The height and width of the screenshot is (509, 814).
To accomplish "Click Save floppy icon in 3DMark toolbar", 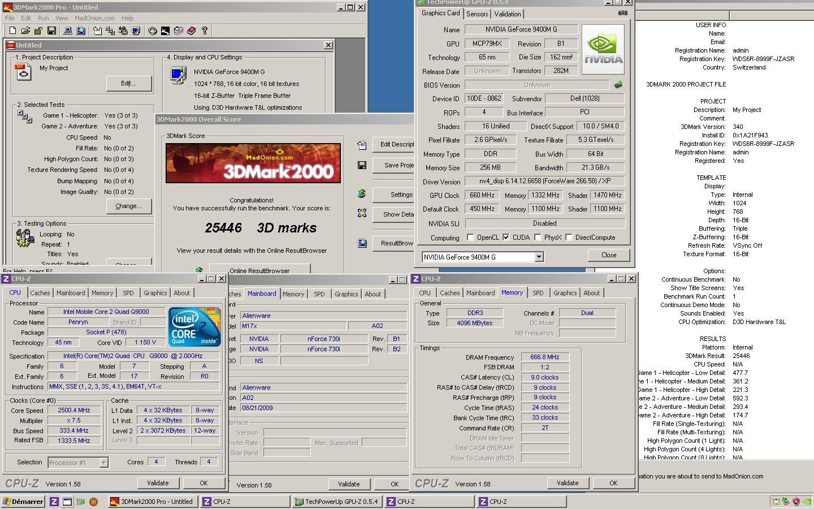I will tap(51, 31).
